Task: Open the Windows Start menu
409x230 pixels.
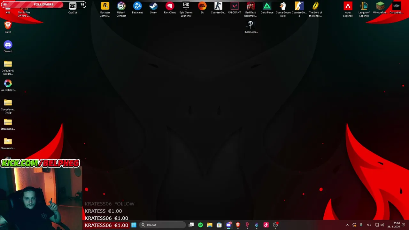Action: 134,225
